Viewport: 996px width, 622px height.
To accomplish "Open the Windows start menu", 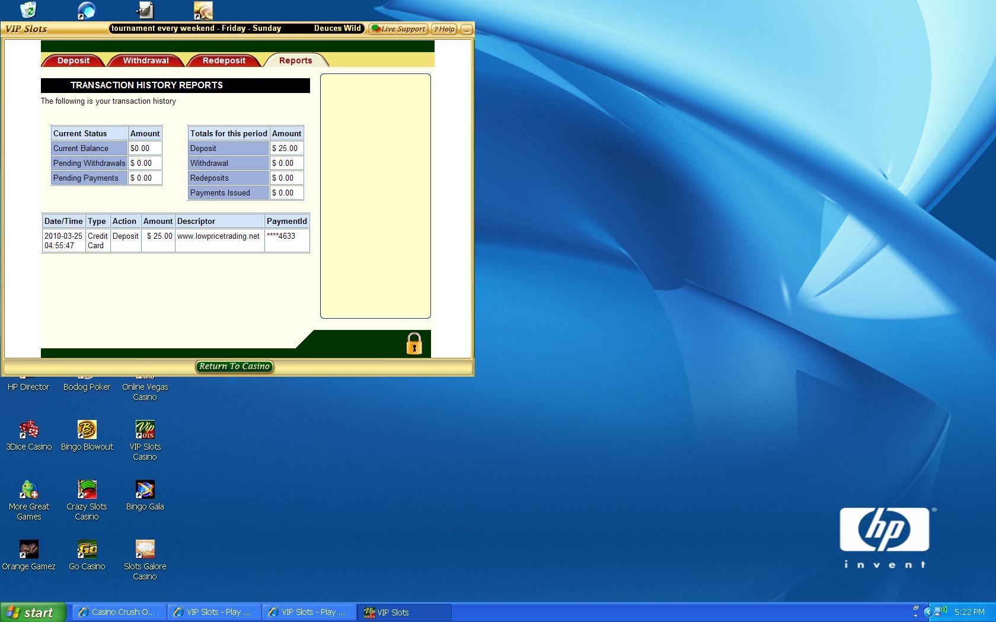I will click(x=33, y=613).
